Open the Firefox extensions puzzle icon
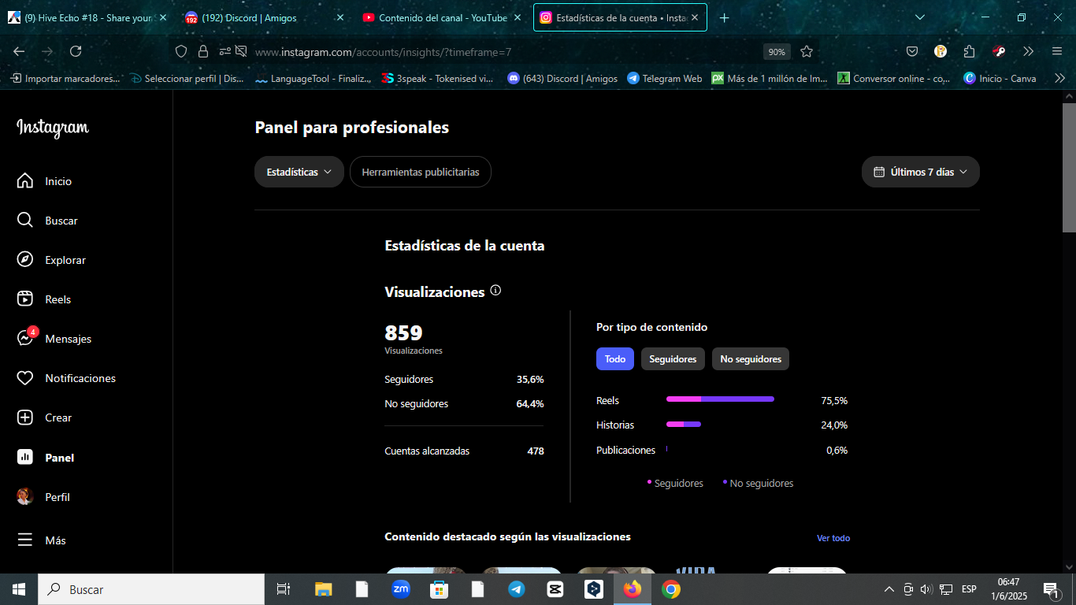This screenshot has width=1076, height=605. [969, 51]
